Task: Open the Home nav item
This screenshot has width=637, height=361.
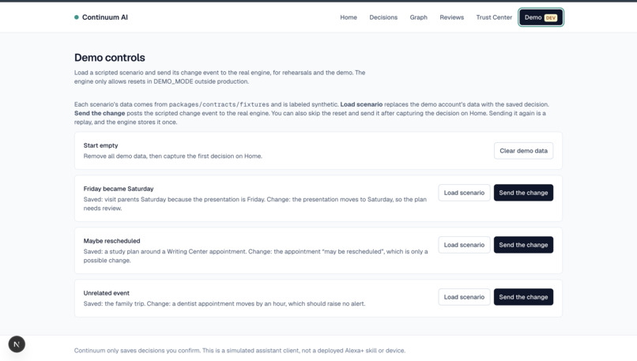Action: point(349,17)
